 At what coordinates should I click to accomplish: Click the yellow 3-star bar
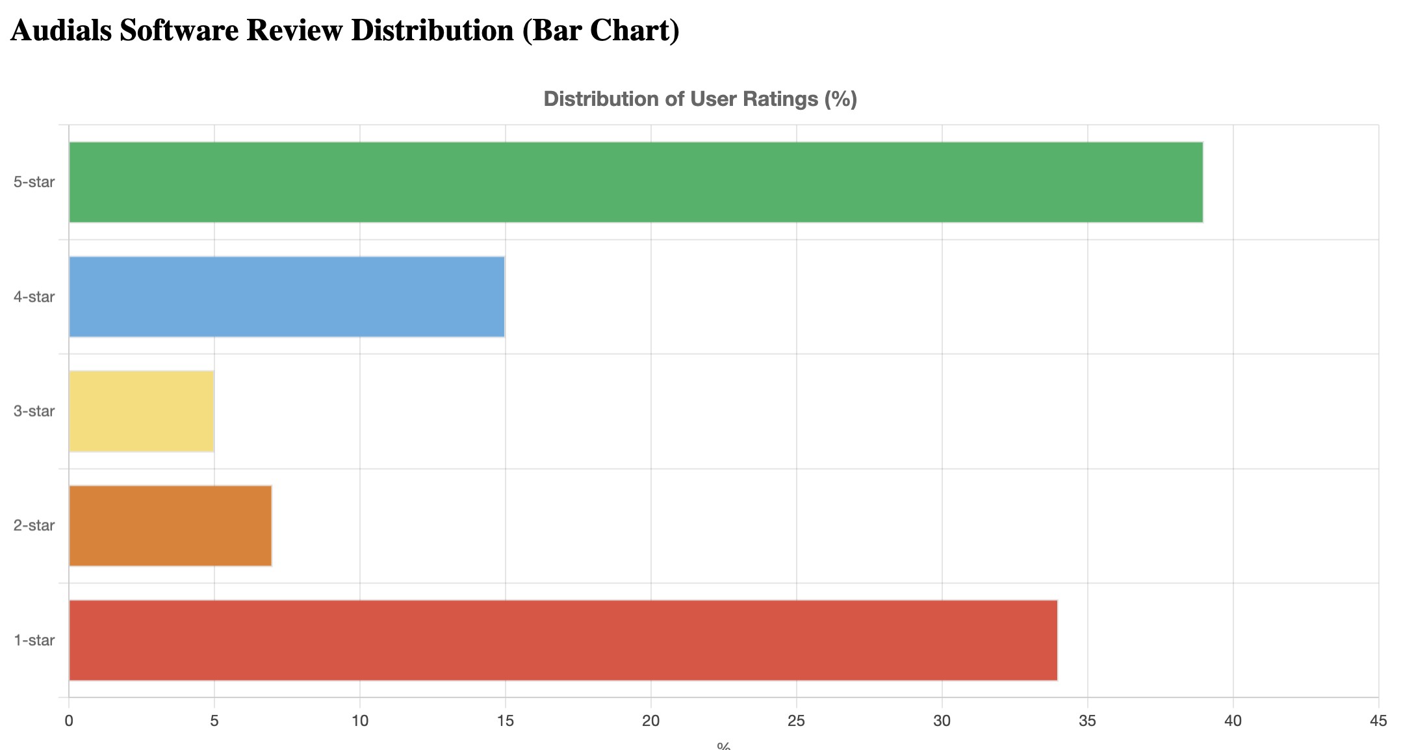pos(141,411)
